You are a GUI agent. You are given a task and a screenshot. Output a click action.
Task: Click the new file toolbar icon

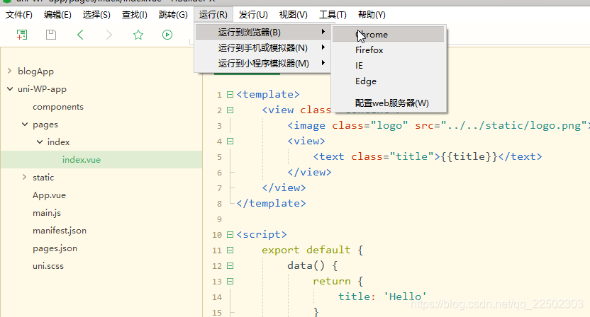(22, 35)
